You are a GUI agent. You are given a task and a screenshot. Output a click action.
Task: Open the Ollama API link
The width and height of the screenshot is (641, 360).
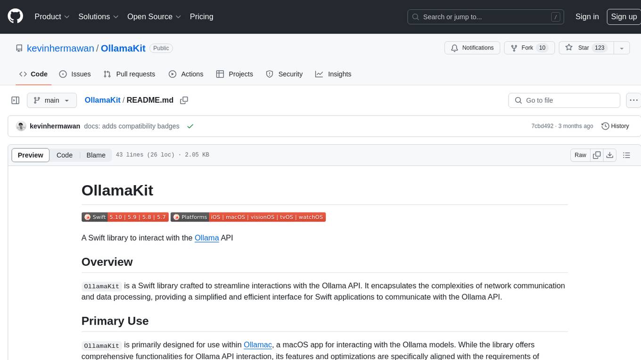pyautogui.click(x=206, y=238)
